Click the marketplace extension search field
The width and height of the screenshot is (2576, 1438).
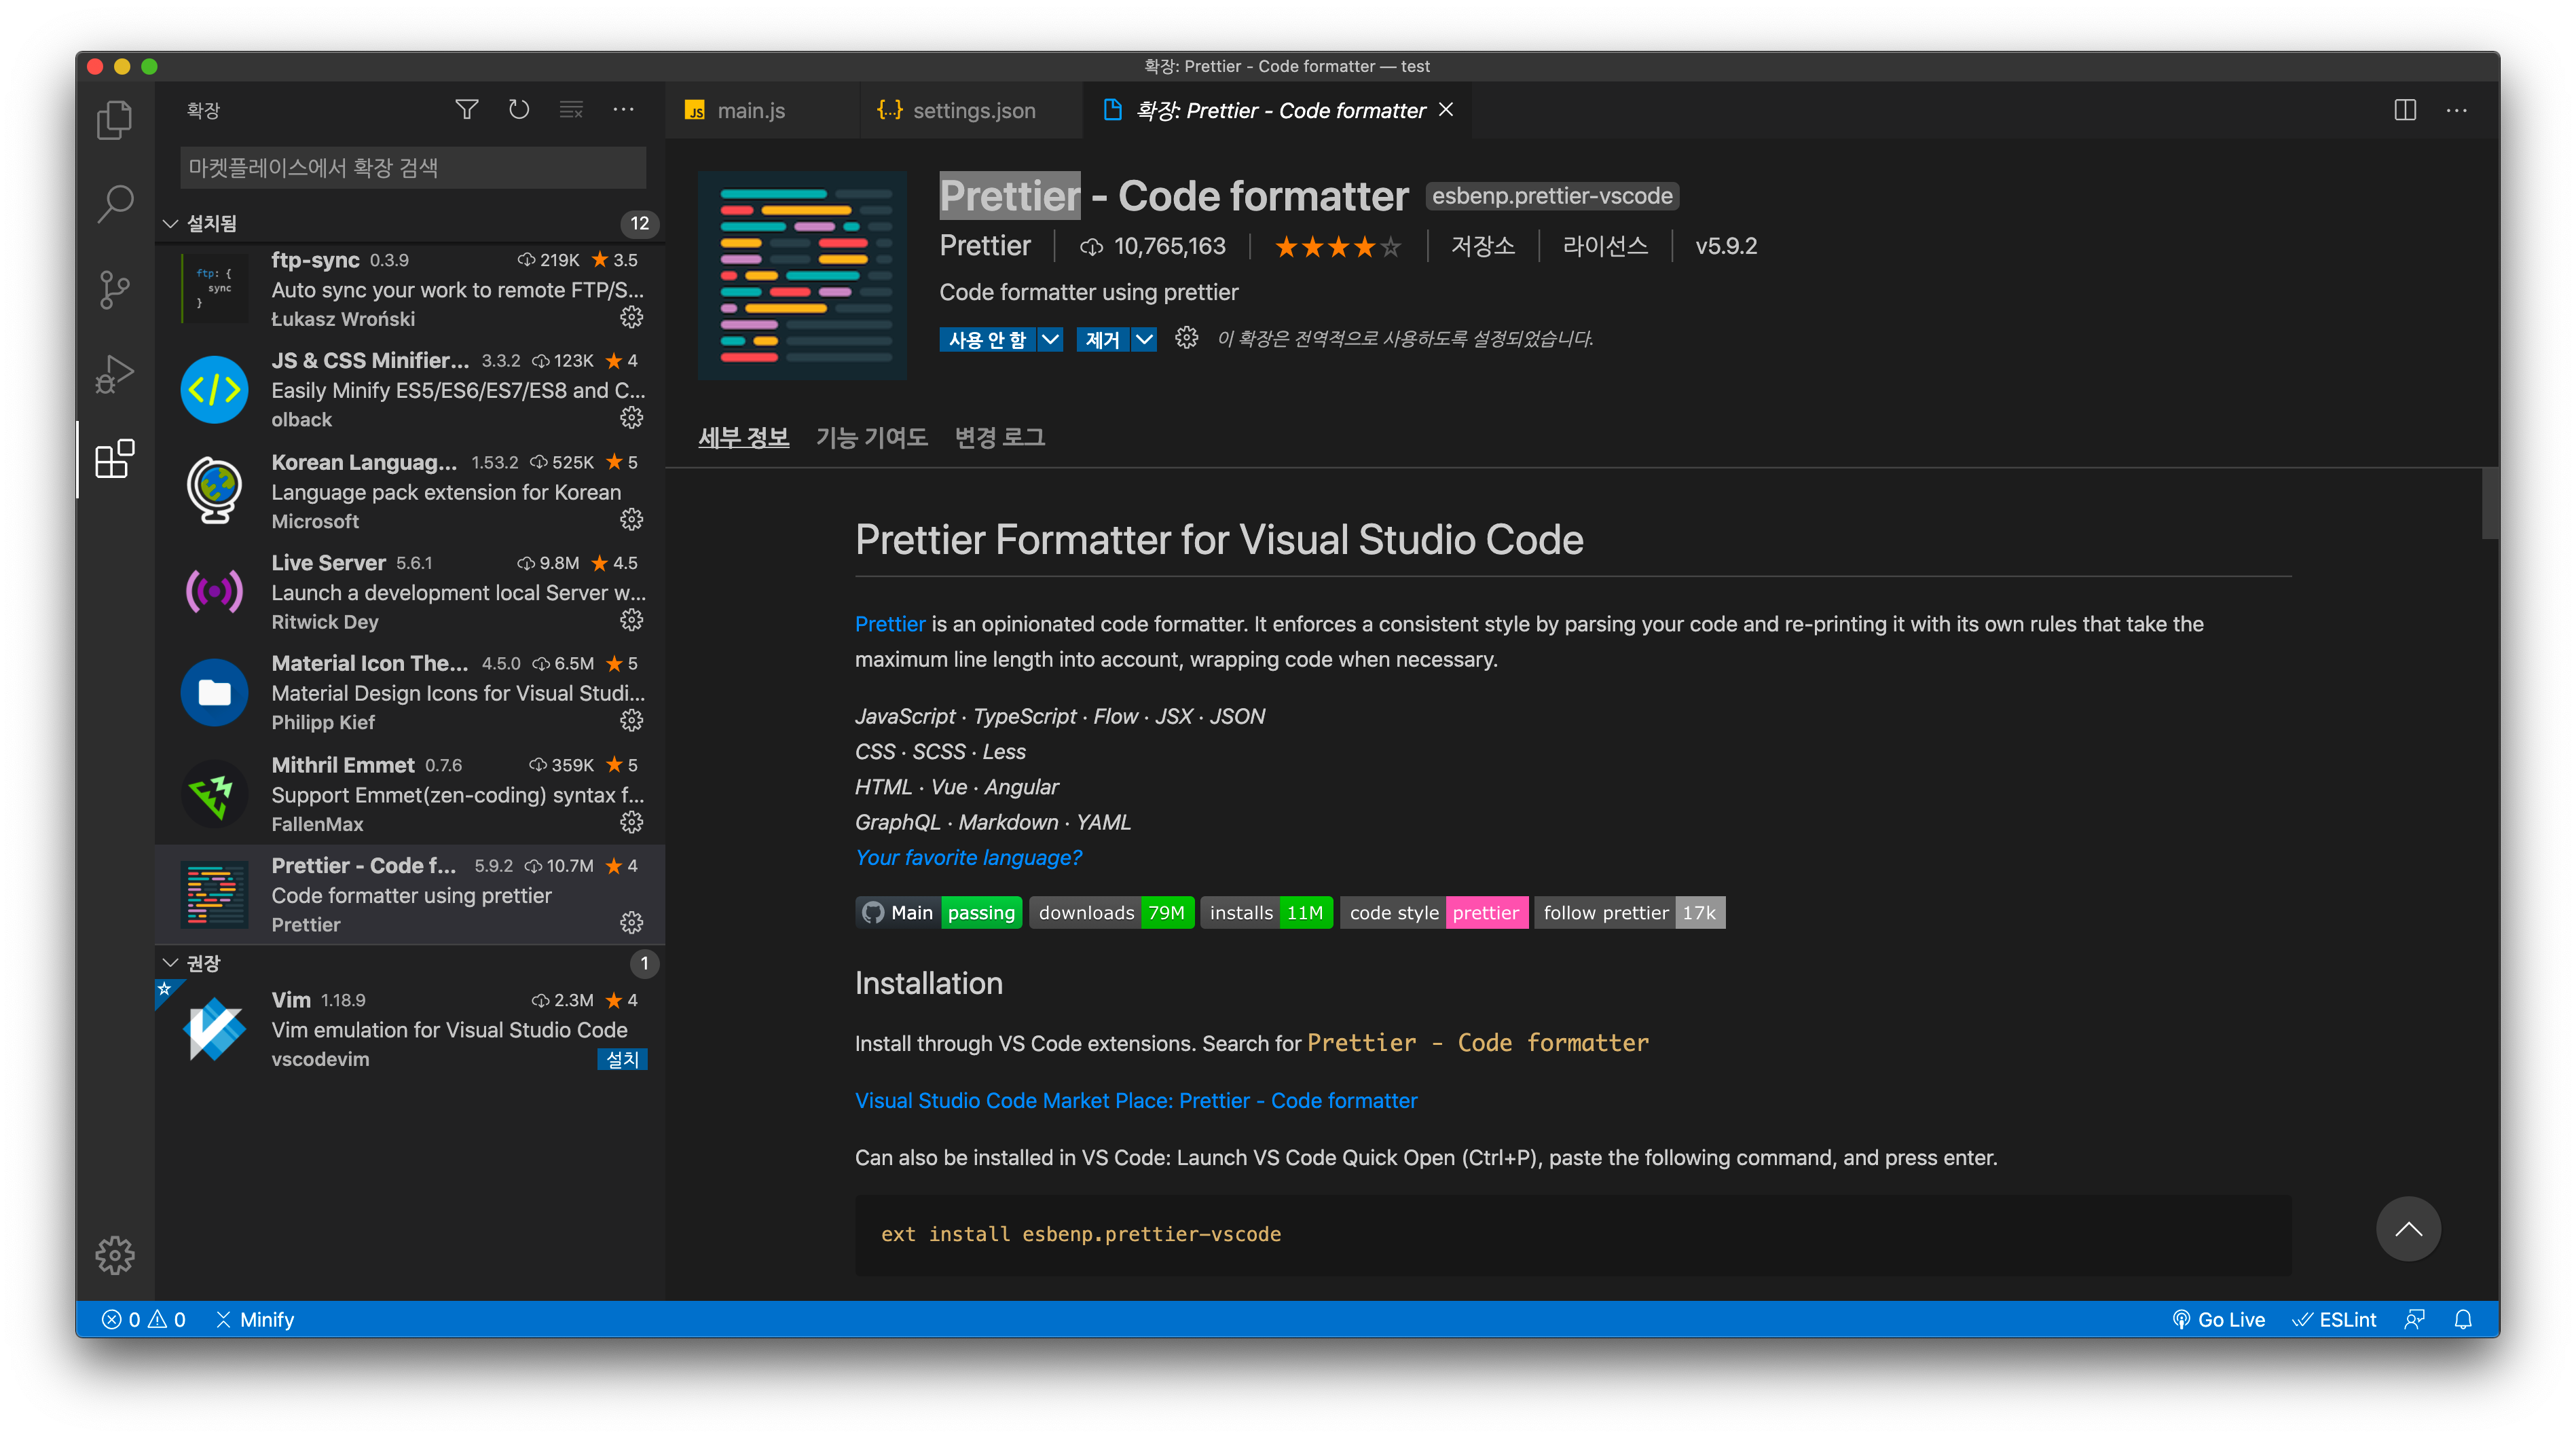tap(412, 168)
